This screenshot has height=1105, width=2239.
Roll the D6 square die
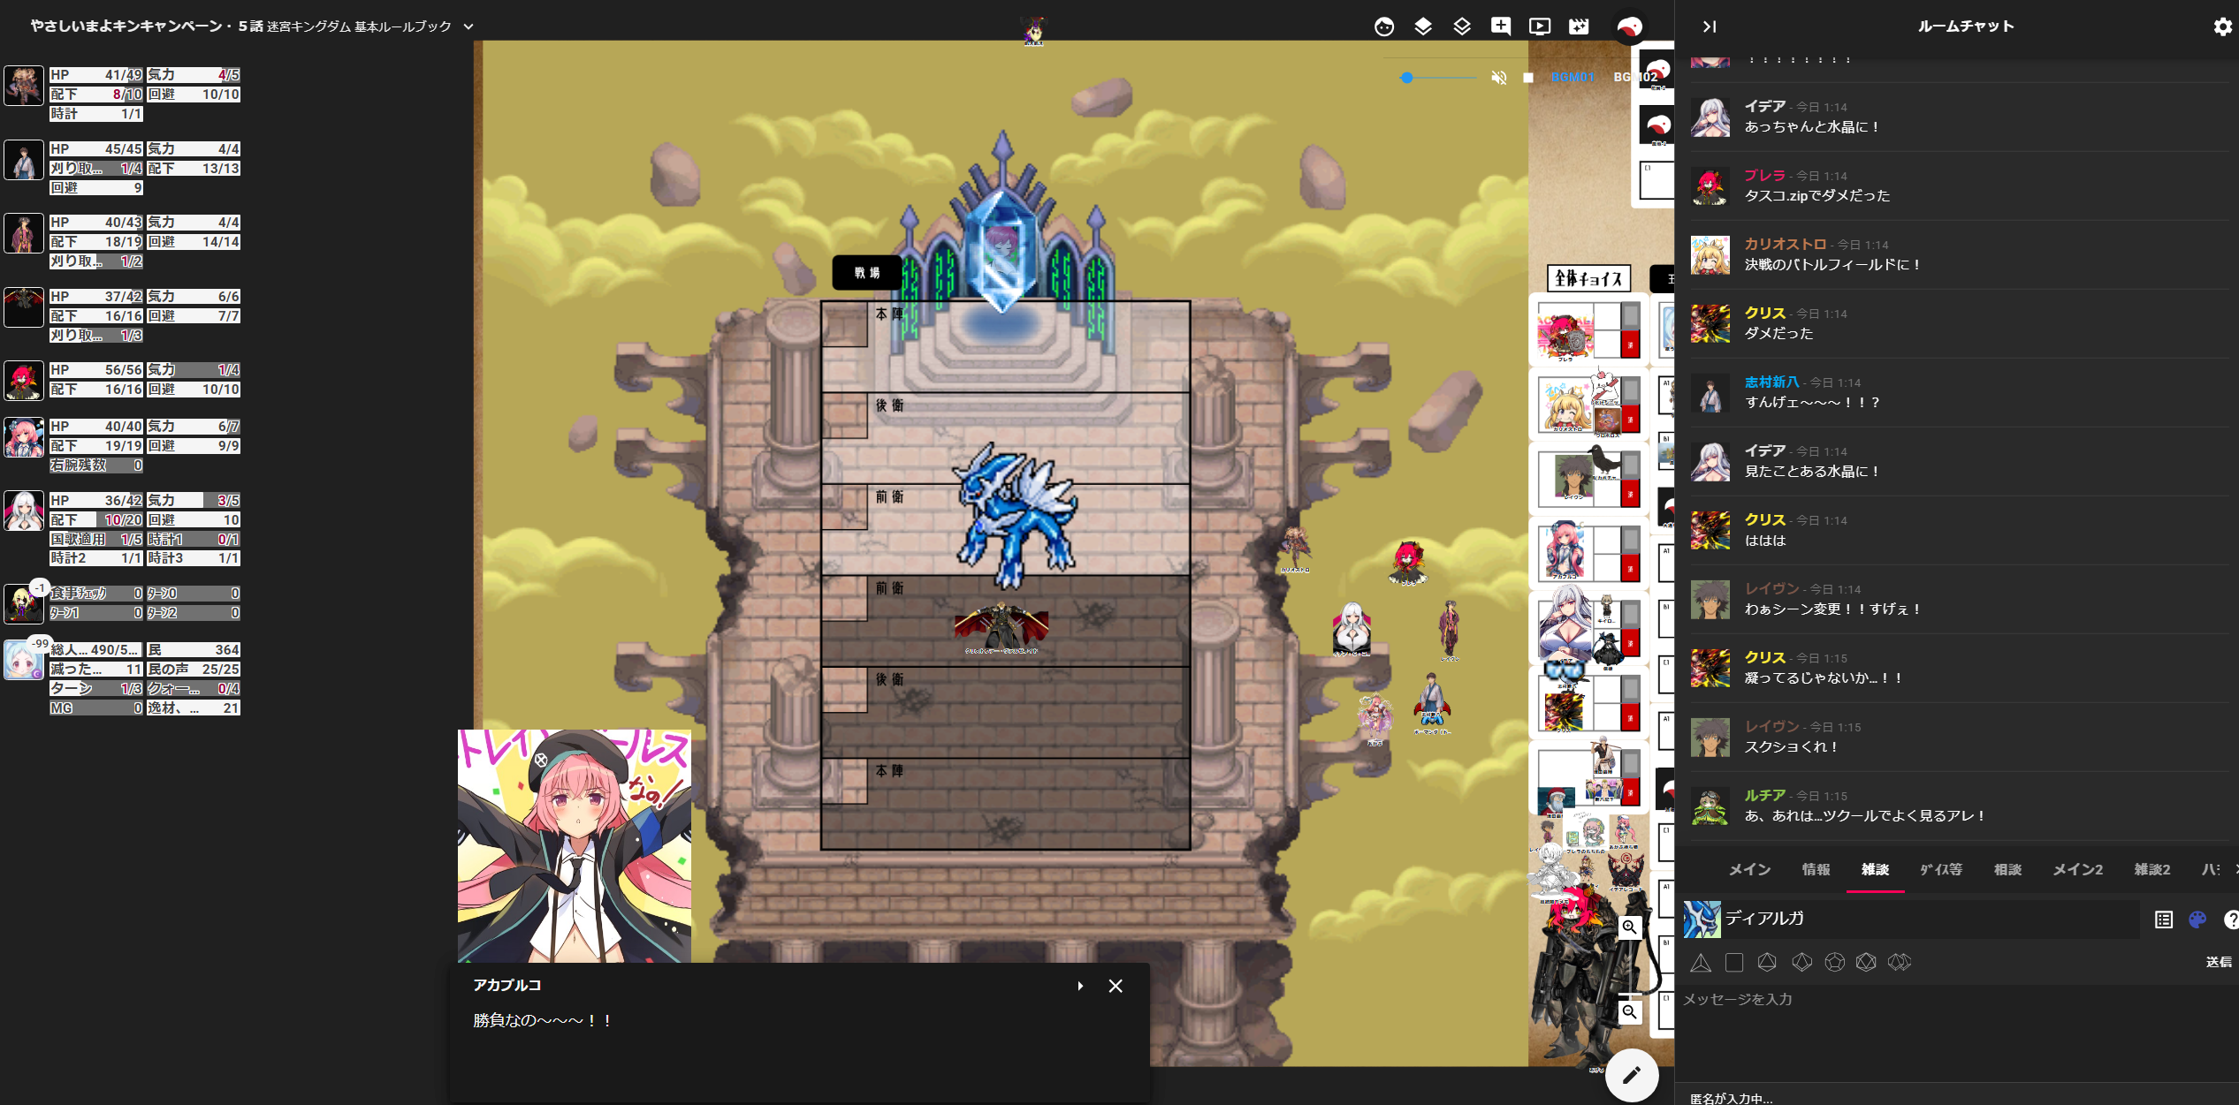pyautogui.click(x=1734, y=963)
